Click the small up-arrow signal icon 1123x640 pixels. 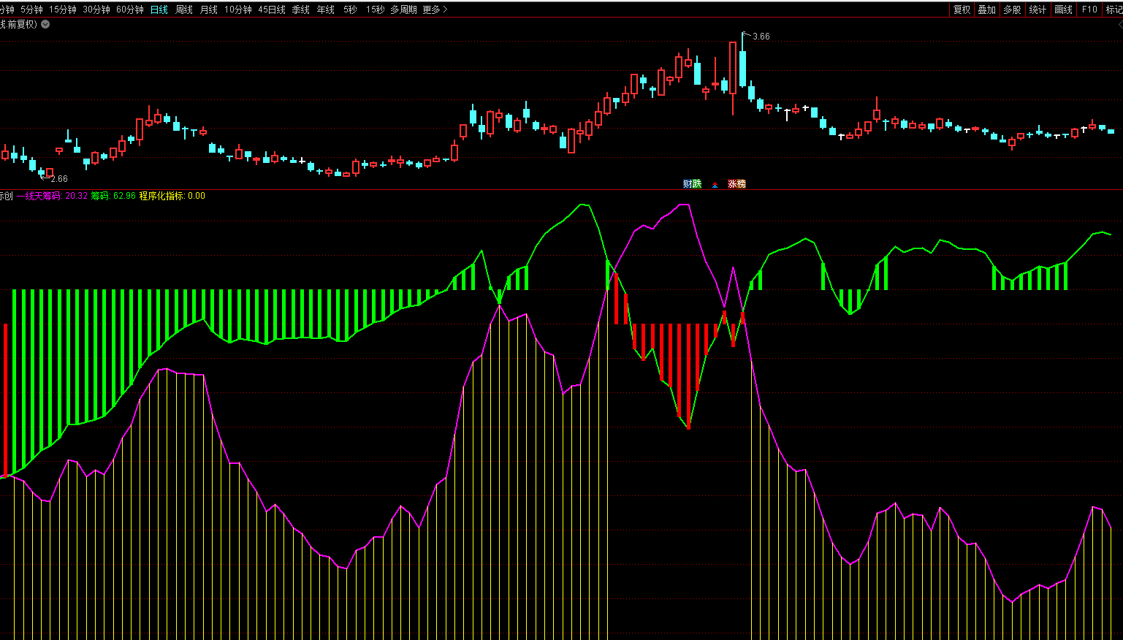pyautogui.click(x=715, y=185)
